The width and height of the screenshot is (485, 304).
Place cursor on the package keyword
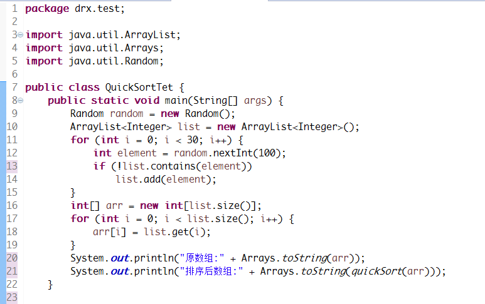point(47,9)
